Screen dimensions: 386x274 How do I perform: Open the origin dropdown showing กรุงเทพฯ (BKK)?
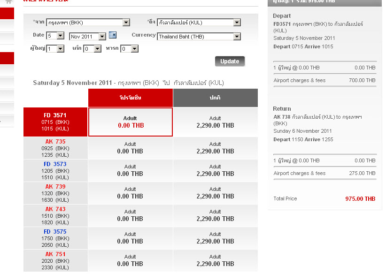coord(88,23)
